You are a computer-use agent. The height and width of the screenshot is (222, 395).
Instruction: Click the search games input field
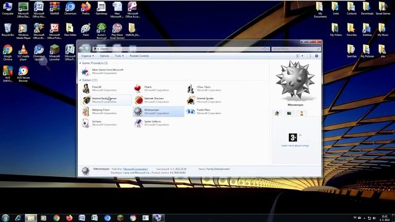296,49
